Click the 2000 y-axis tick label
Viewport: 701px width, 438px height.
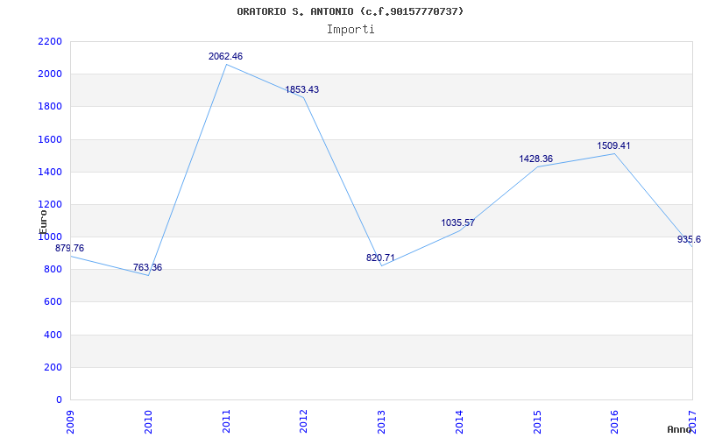50,74
